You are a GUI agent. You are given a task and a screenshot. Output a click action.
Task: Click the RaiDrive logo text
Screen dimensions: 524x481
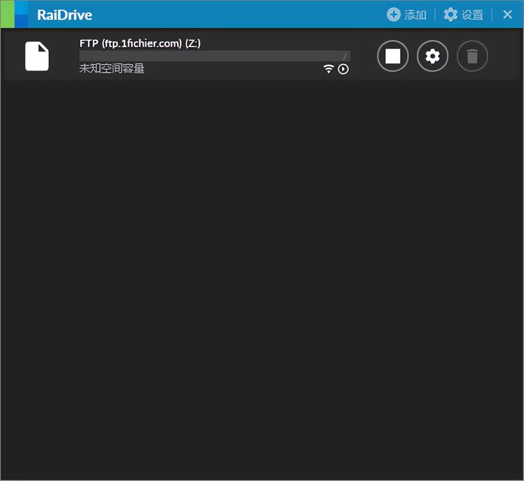pyautogui.click(x=65, y=15)
